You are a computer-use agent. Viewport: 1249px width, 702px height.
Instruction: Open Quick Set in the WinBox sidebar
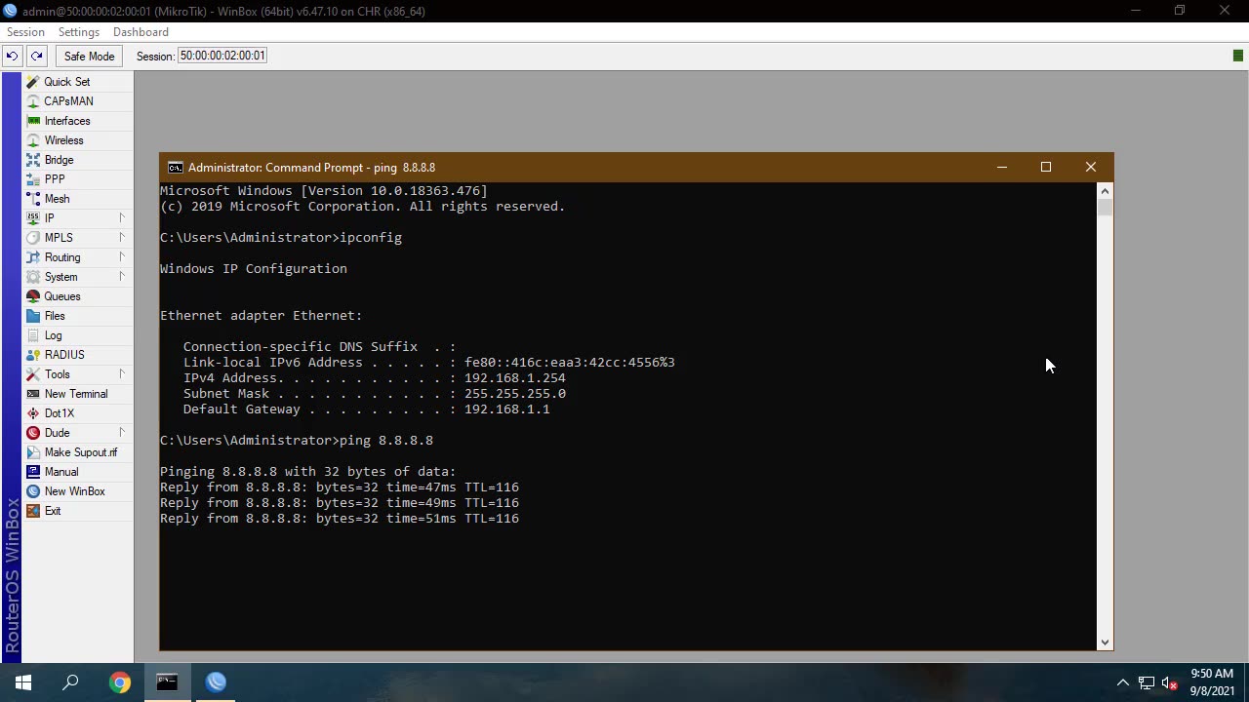[66, 82]
